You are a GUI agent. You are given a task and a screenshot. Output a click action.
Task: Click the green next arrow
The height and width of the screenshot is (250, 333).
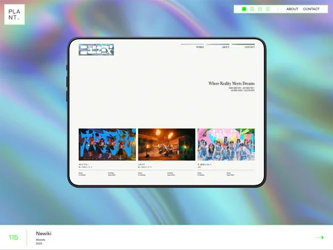click(320, 237)
